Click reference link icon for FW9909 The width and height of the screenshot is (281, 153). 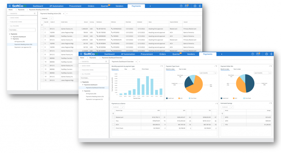[x=112, y=36]
